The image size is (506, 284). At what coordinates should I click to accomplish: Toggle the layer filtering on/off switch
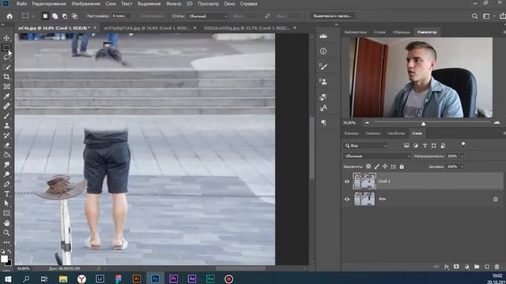pos(463,144)
